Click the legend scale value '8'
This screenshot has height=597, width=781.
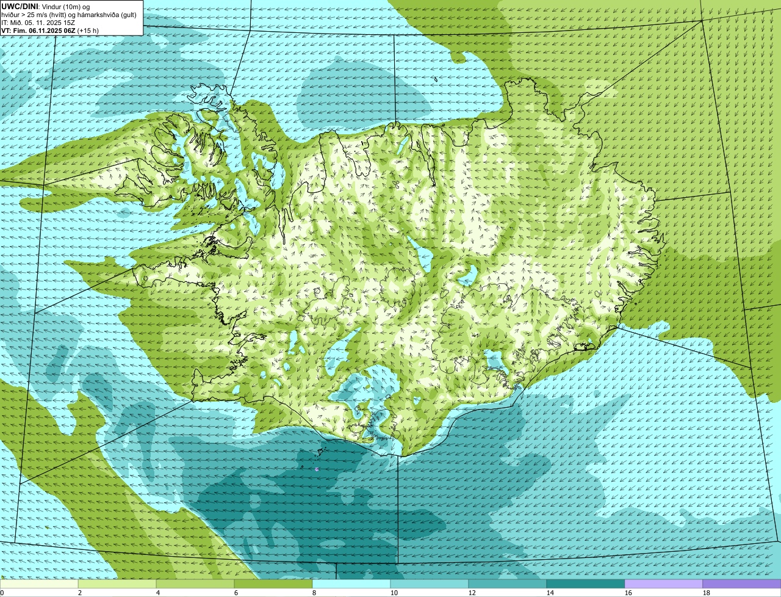314,593
